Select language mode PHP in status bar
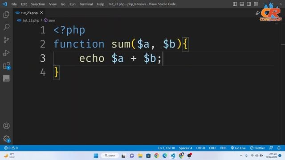The image size is (285, 160). [x=223, y=148]
